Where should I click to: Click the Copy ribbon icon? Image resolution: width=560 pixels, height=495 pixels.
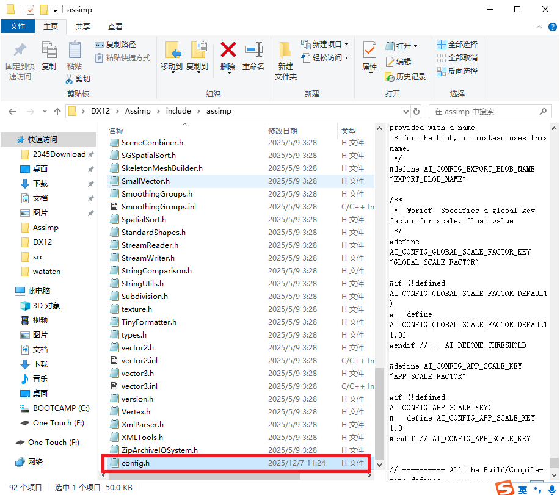tap(49, 50)
